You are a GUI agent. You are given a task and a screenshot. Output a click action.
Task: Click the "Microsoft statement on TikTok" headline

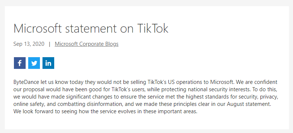91,29
